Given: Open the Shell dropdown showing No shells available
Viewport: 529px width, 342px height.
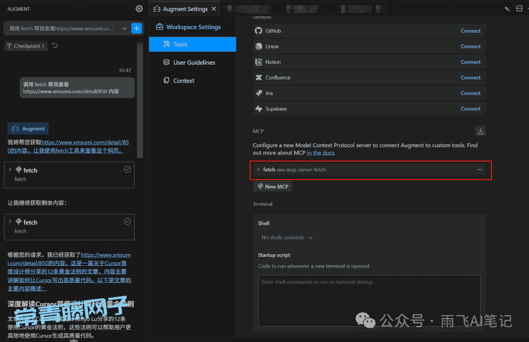Looking at the screenshot, I should click(287, 237).
